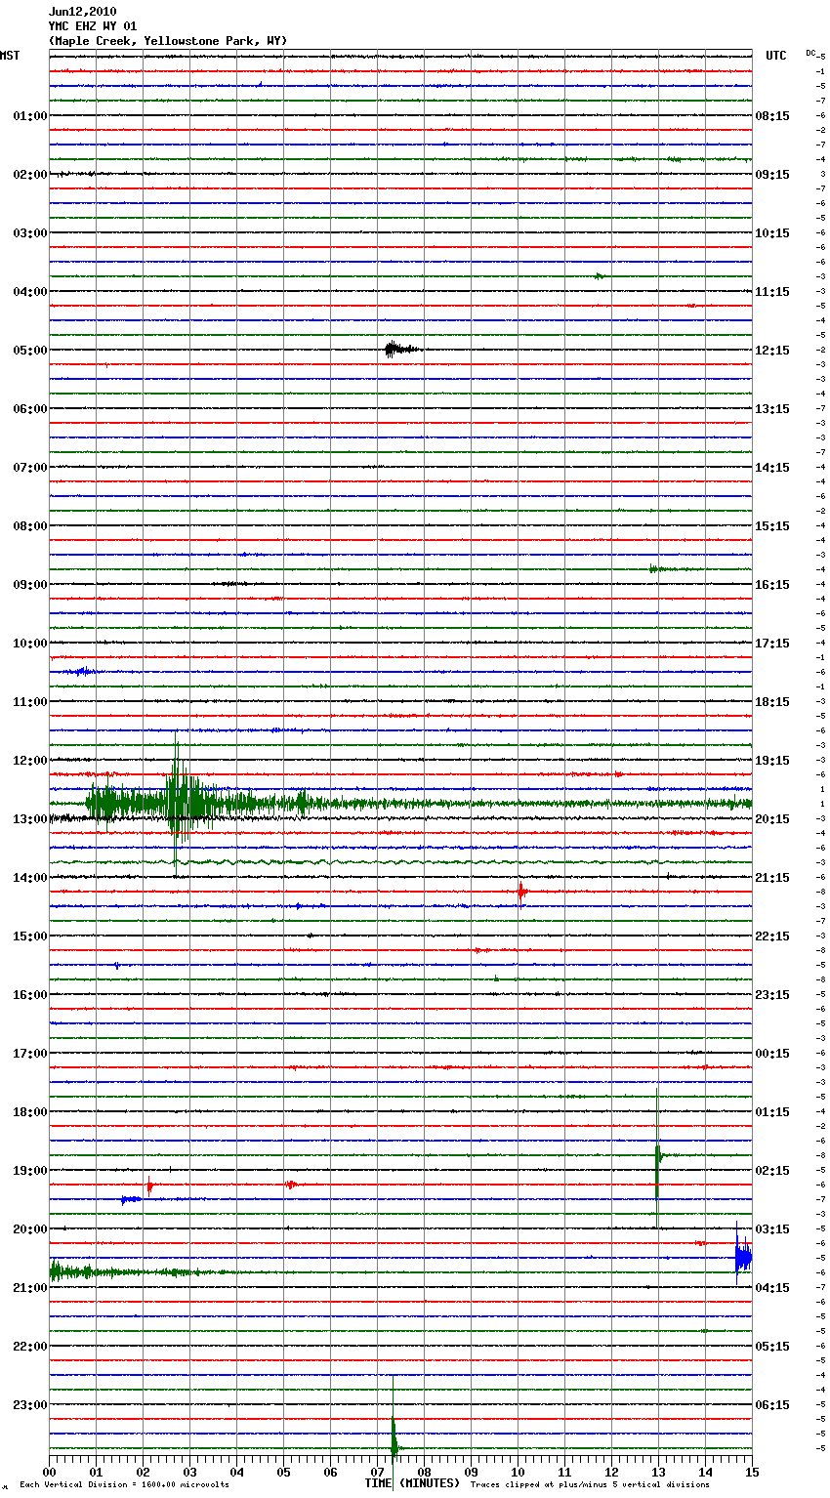Image resolution: width=830 pixels, height=1498 pixels.
Task: Click the 22:15 UTC time label
Action: [772, 936]
